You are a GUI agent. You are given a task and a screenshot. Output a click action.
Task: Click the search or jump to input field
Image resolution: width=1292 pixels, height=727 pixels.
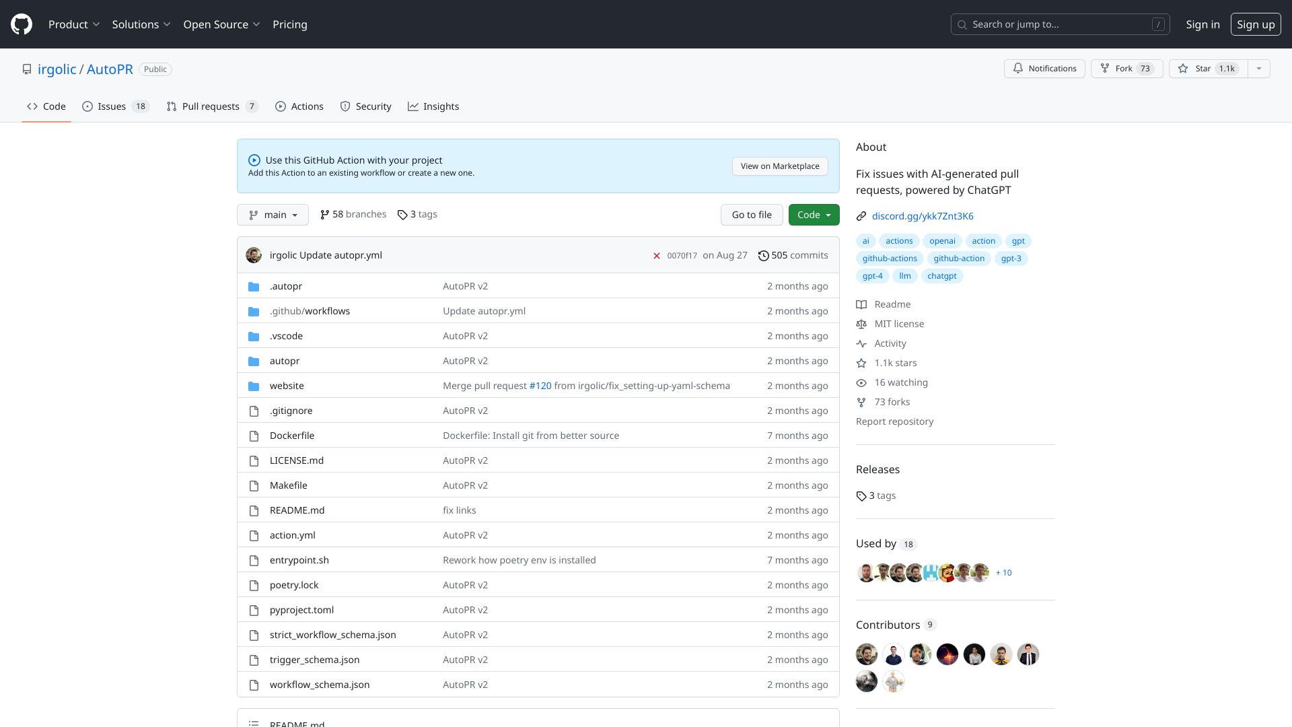(1061, 24)
